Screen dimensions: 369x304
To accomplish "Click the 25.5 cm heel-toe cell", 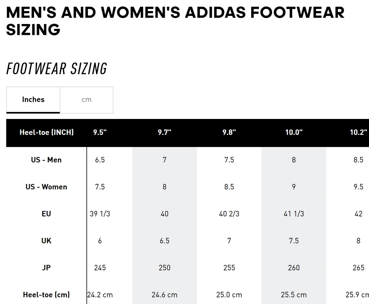I will tap(294, 295).
